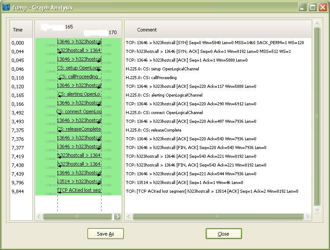Image resolution: width=330 pixels, height=250 pixels.
Task: Click right arrow of Comment pane scrollbar
Action: coord(308,217)
